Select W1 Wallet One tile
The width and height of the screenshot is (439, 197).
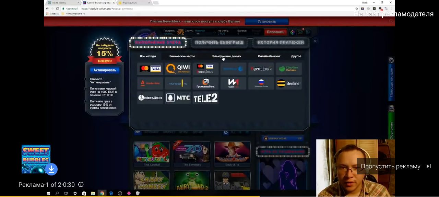point(233,83)
